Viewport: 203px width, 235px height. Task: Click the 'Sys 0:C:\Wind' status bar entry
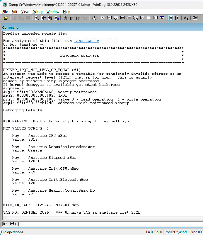coord(176,232)
